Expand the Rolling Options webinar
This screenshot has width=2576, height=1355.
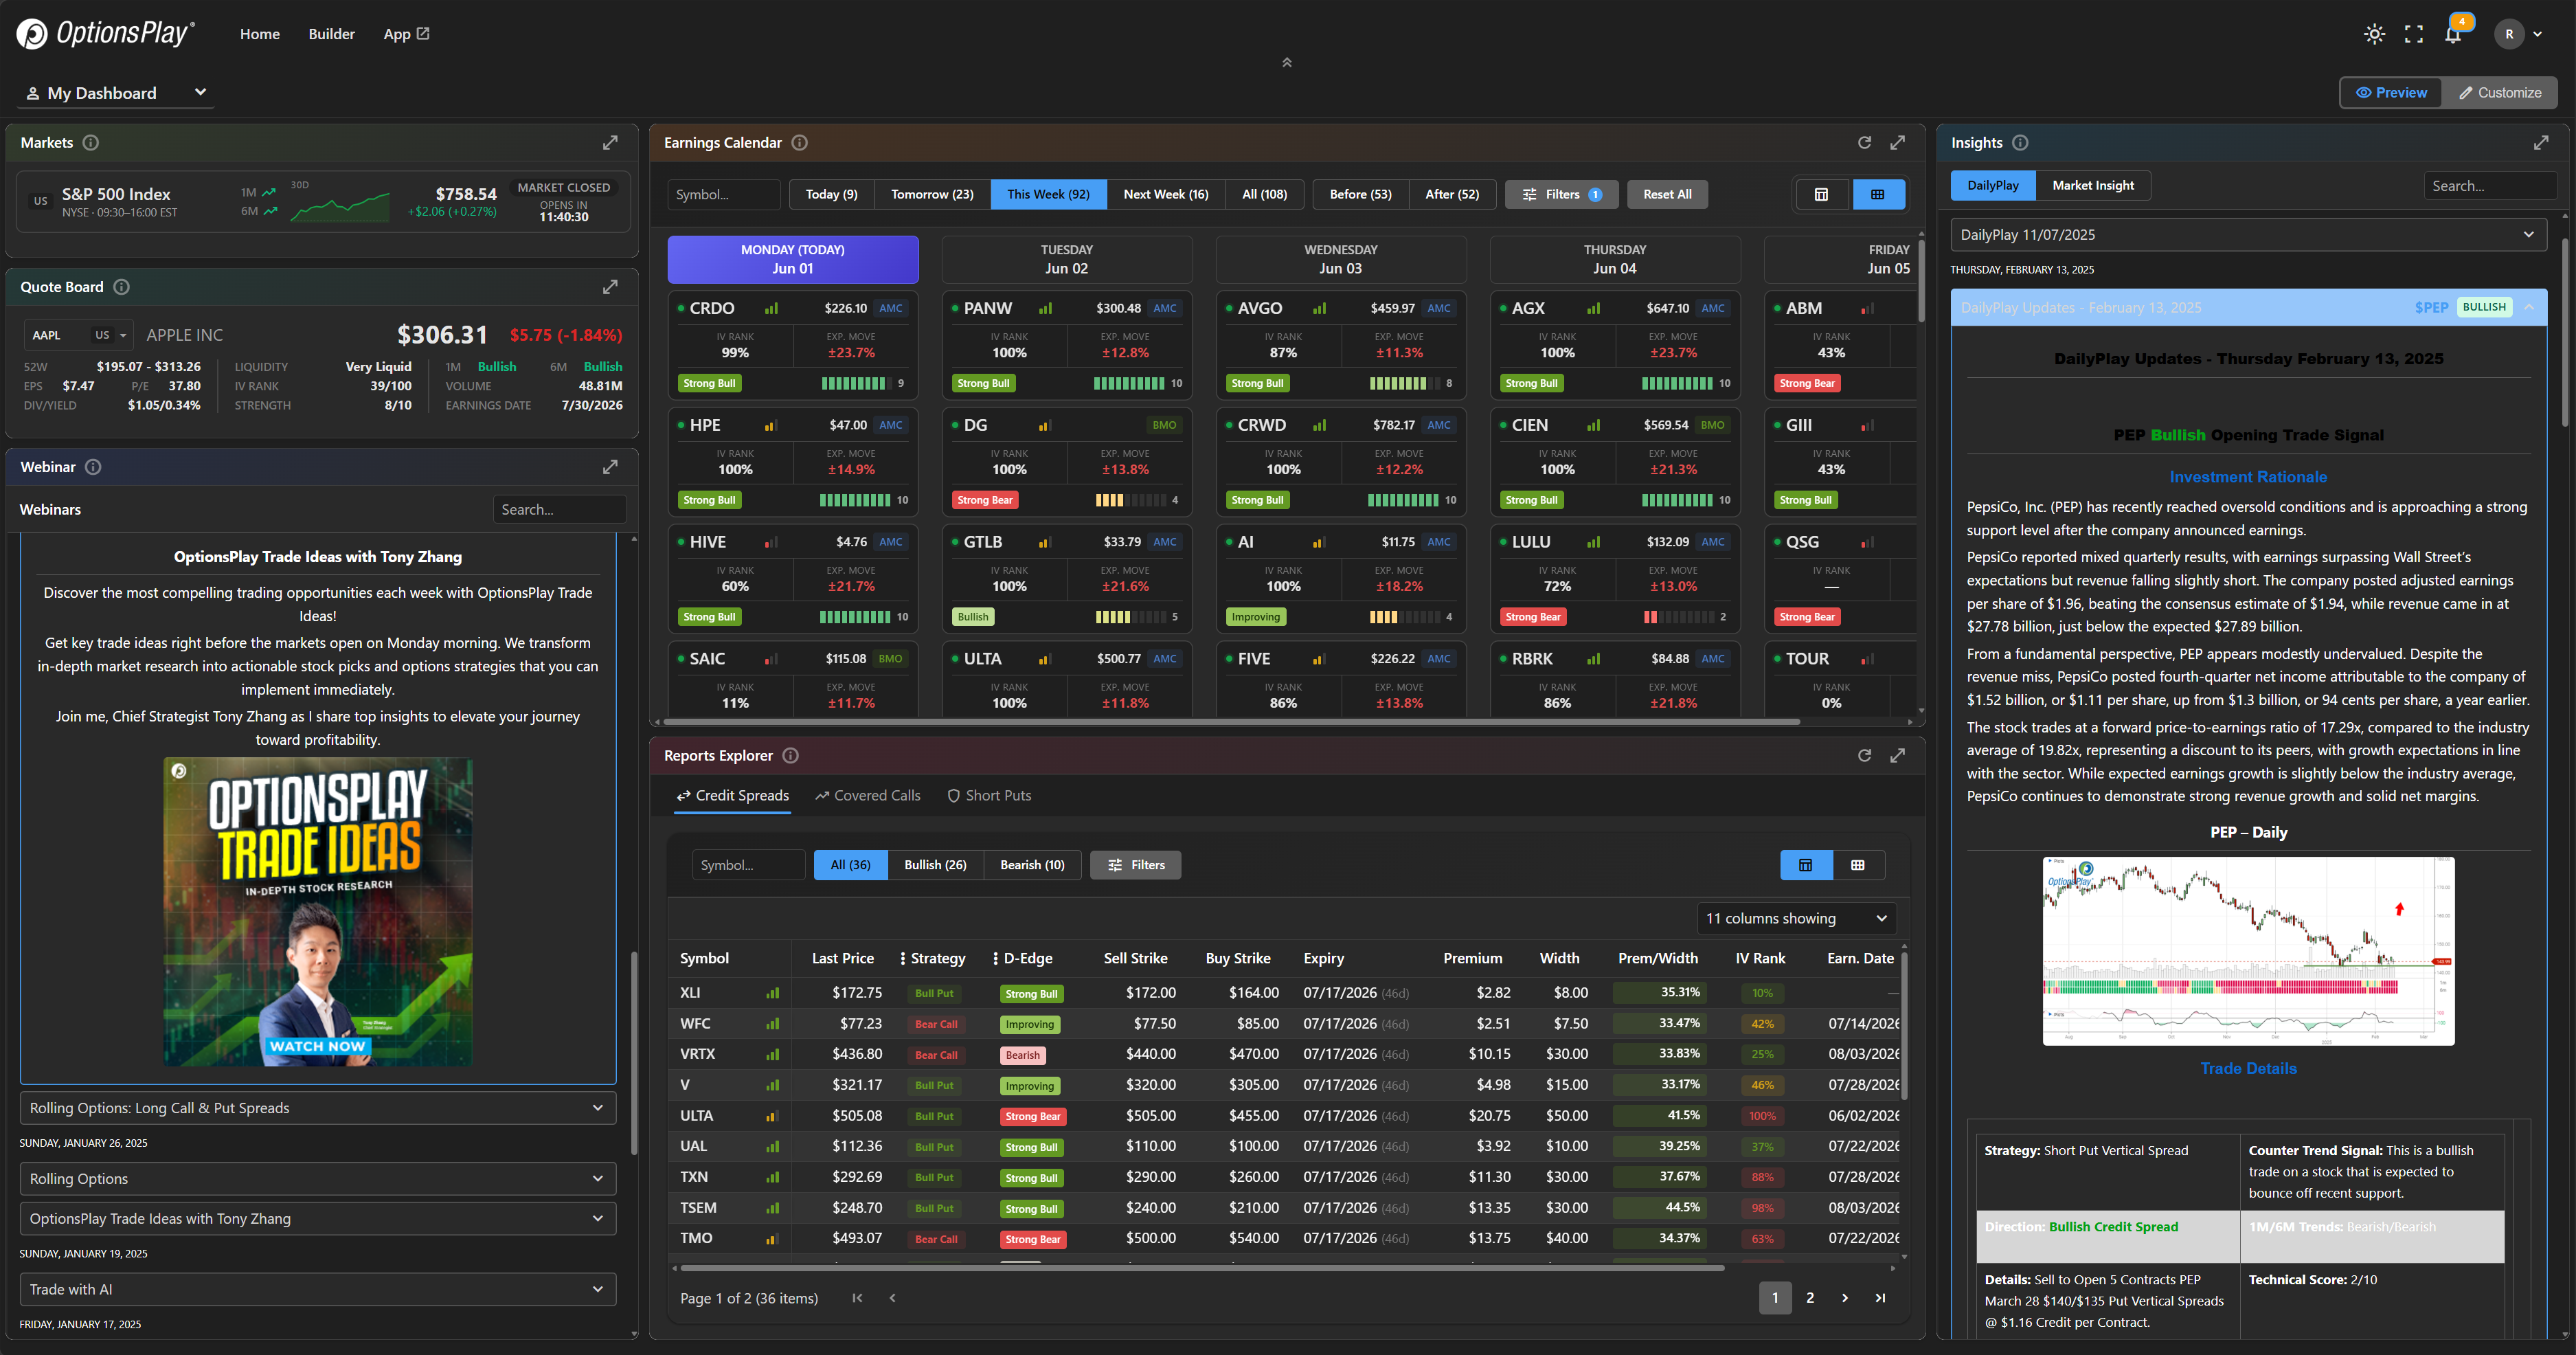(x=318, y=1179)
